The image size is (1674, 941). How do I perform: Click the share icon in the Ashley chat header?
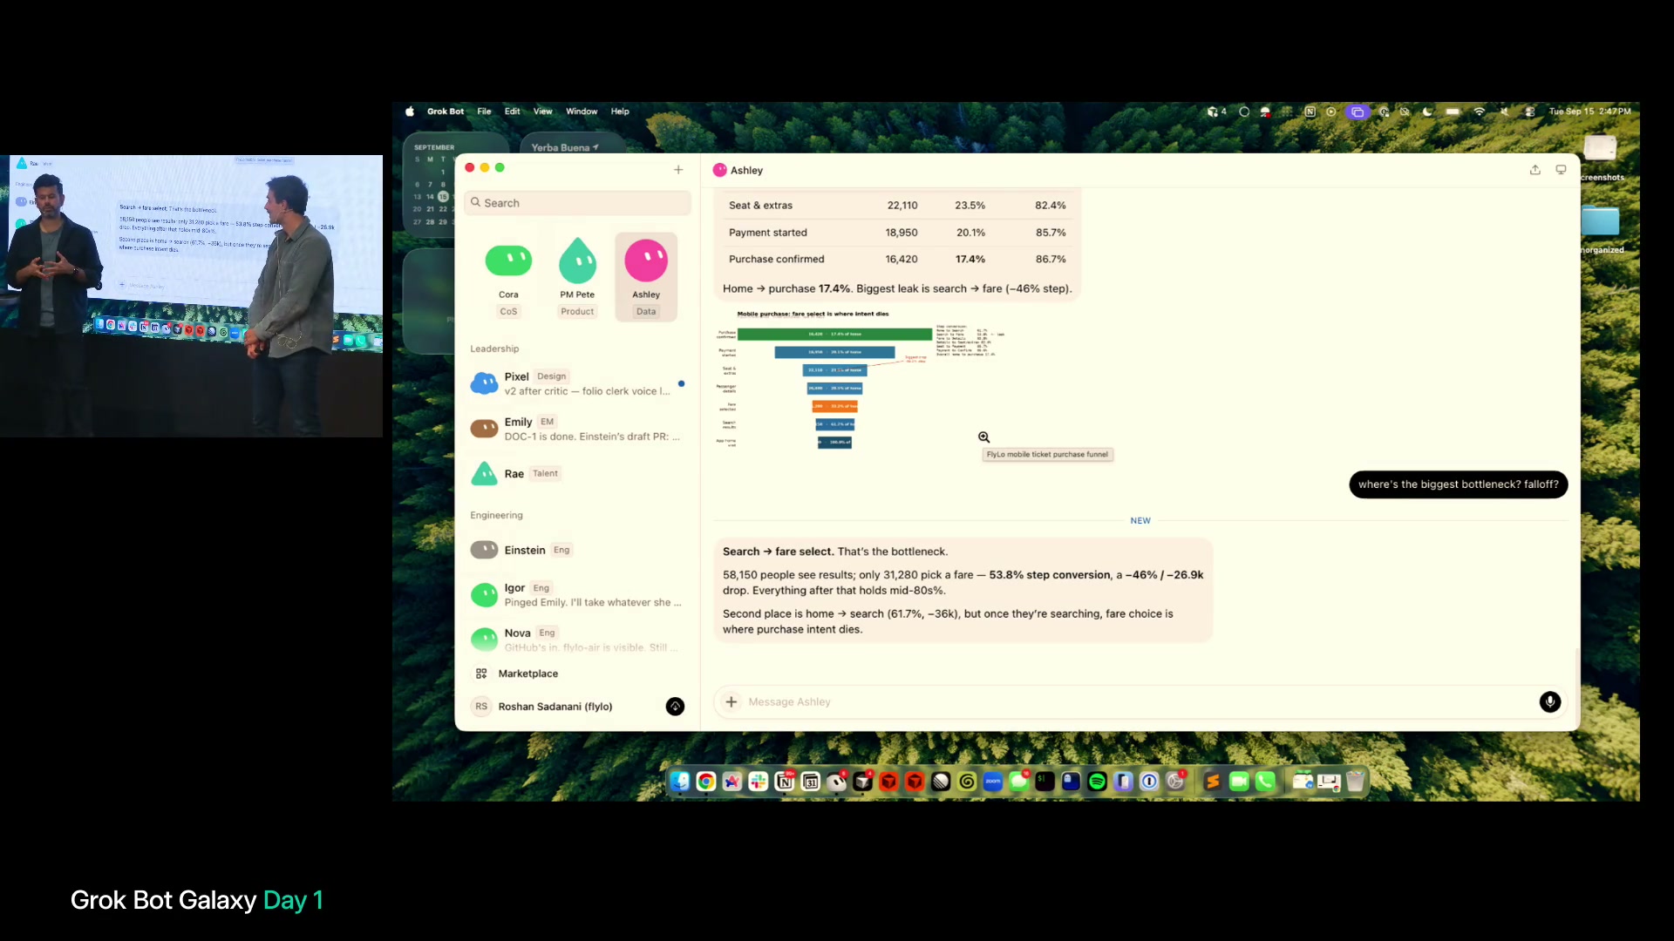click(x=1535, y=170)
